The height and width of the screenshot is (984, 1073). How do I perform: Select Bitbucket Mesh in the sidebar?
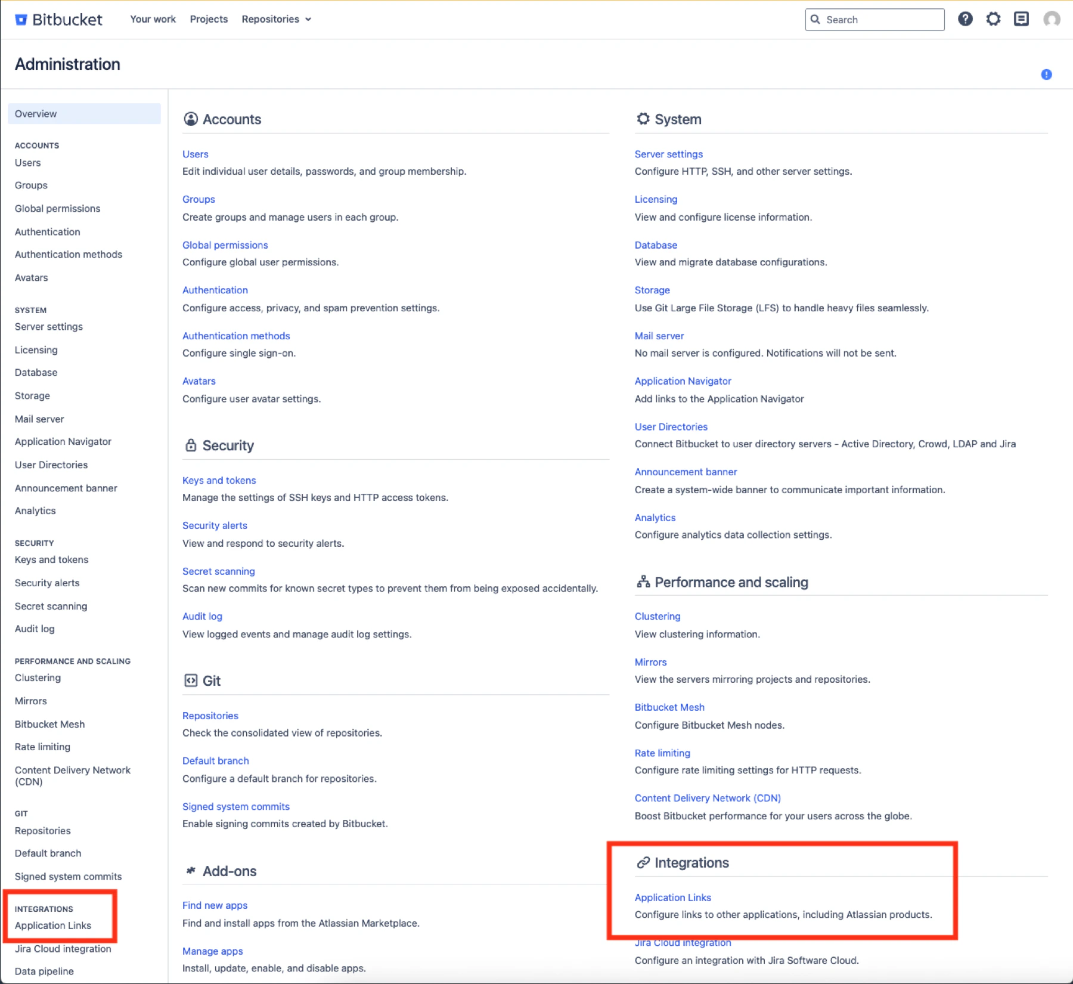49,724
